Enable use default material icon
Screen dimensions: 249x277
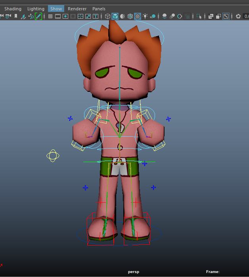pos(123,16)
